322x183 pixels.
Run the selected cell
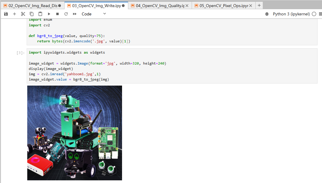(x=49, y=14)
